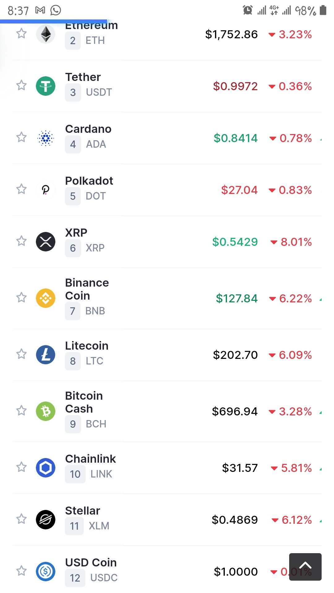Star Chainlink as a favorite
The height and width of the screenshot is (593, 334).
point(21,467)
